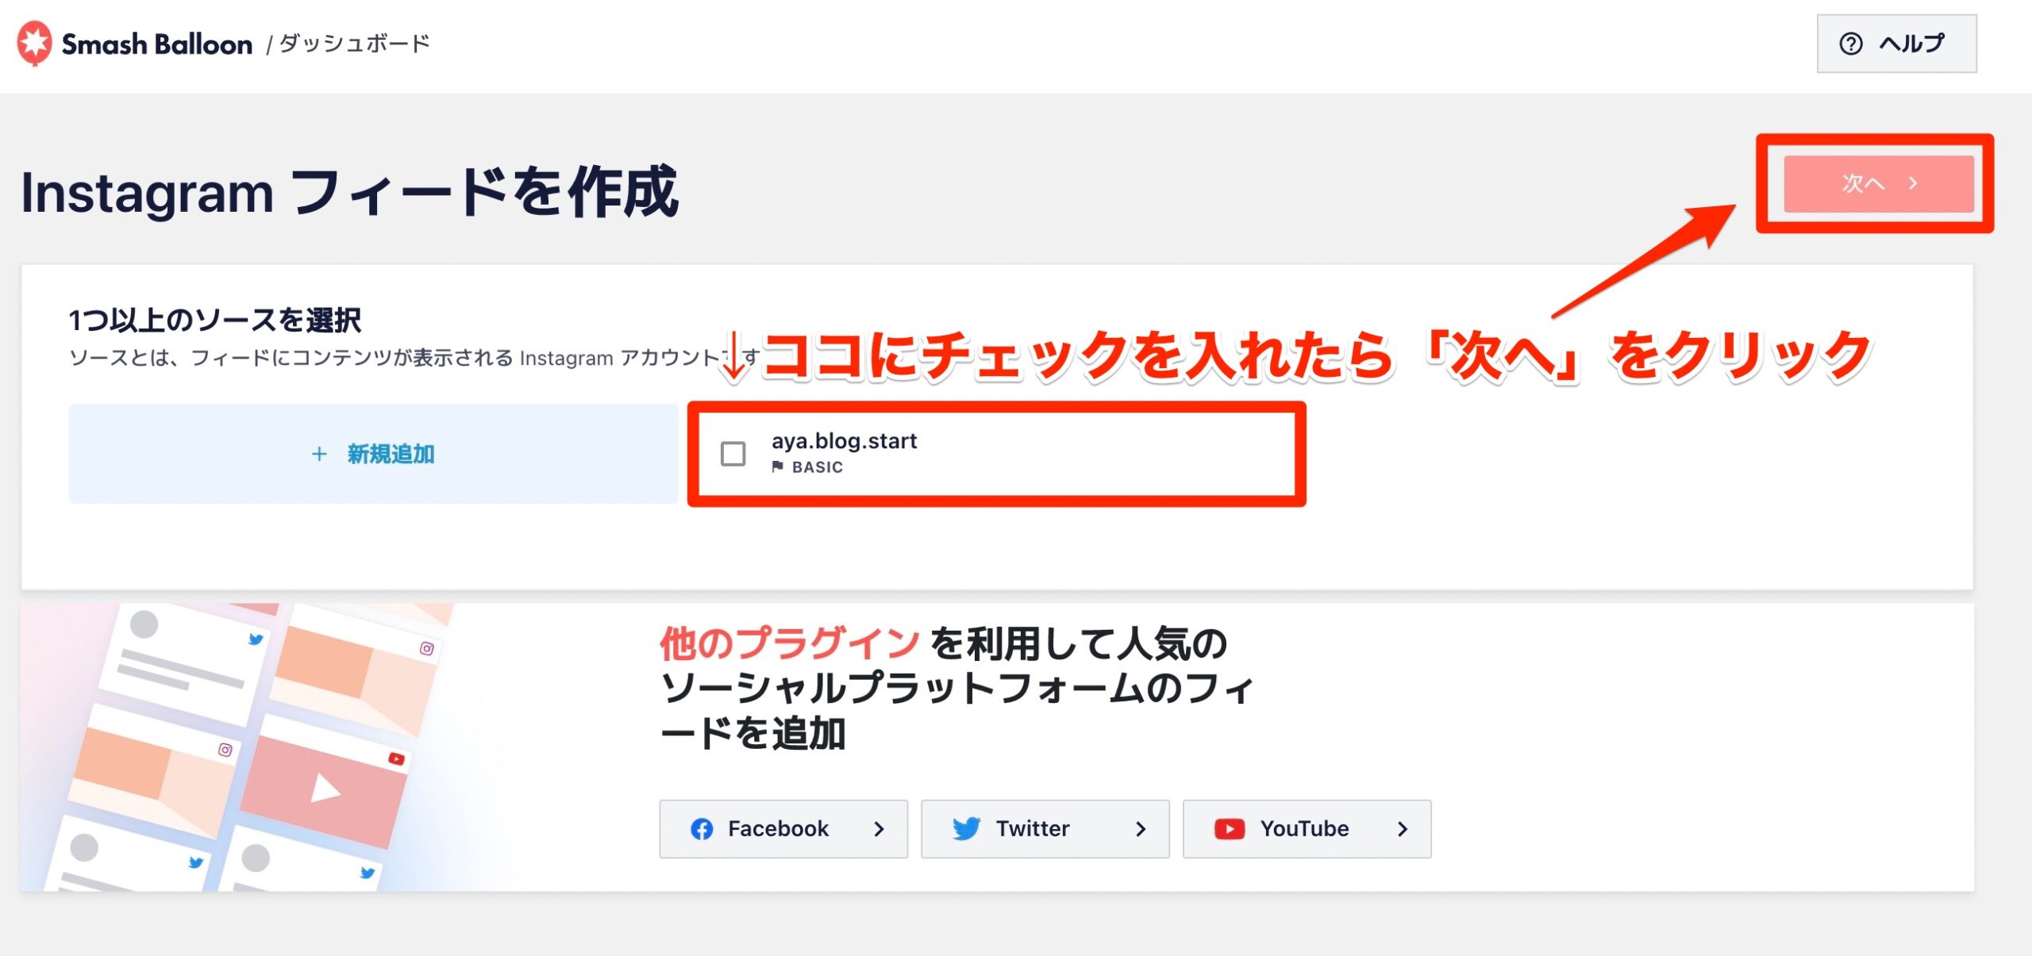Click the Instagram フィードを作成 heading

pyautogui.click(x=349, y=192)
